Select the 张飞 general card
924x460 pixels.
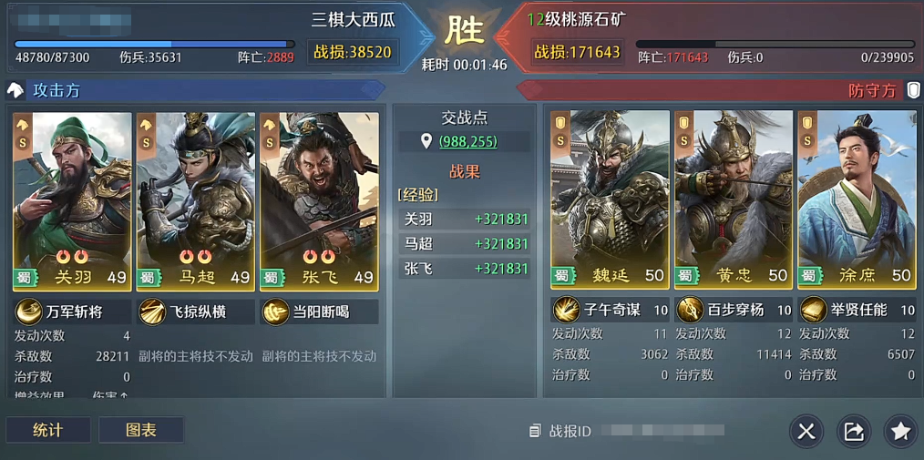pos(320,201)
